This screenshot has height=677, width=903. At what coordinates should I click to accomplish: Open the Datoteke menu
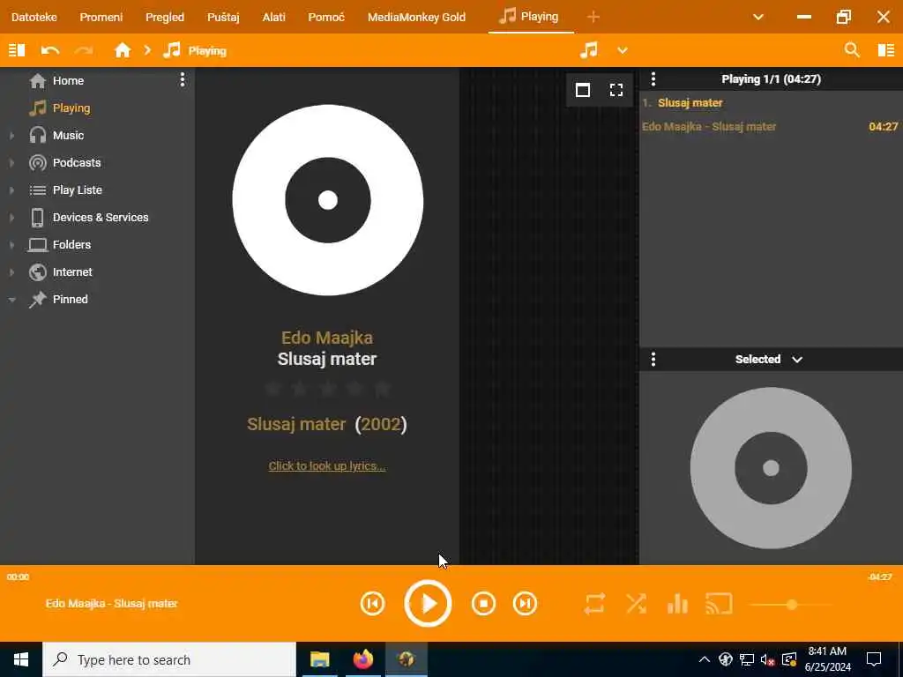click(x=34, y=18)
